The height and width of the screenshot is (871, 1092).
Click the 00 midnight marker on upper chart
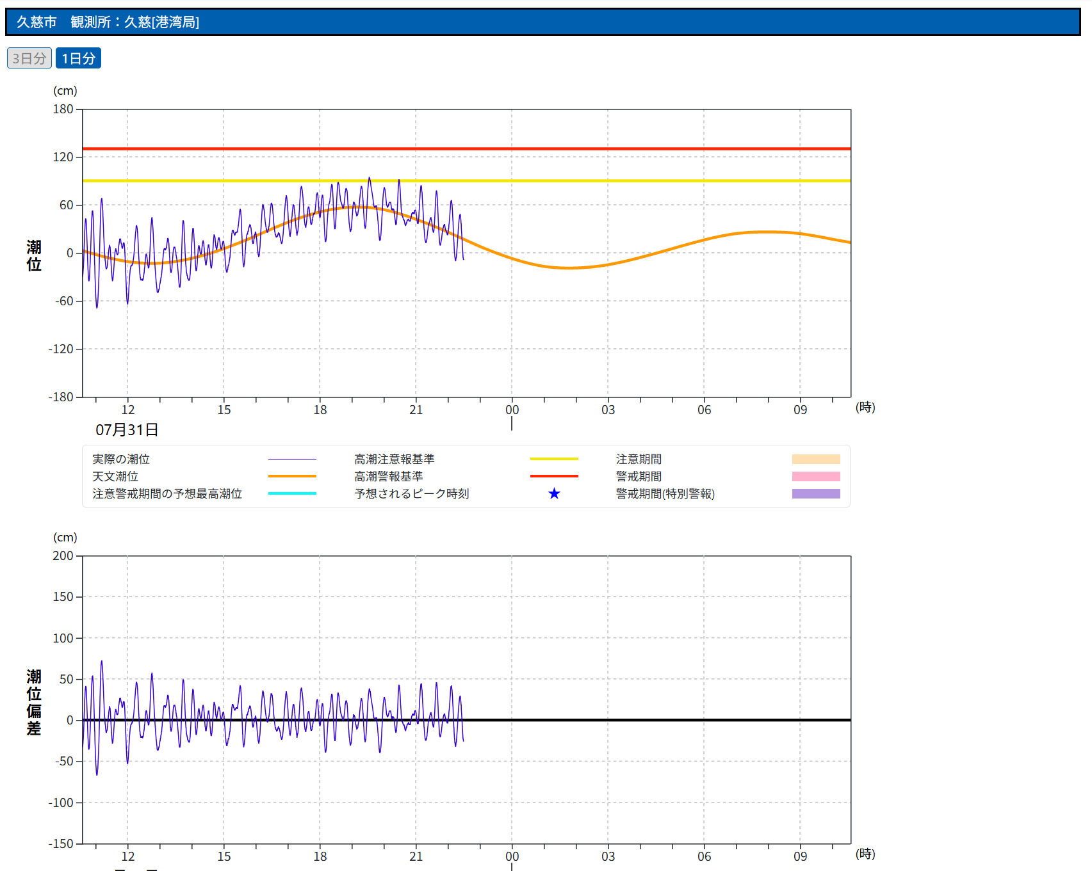pyautogui.click(x=512, y=410)
